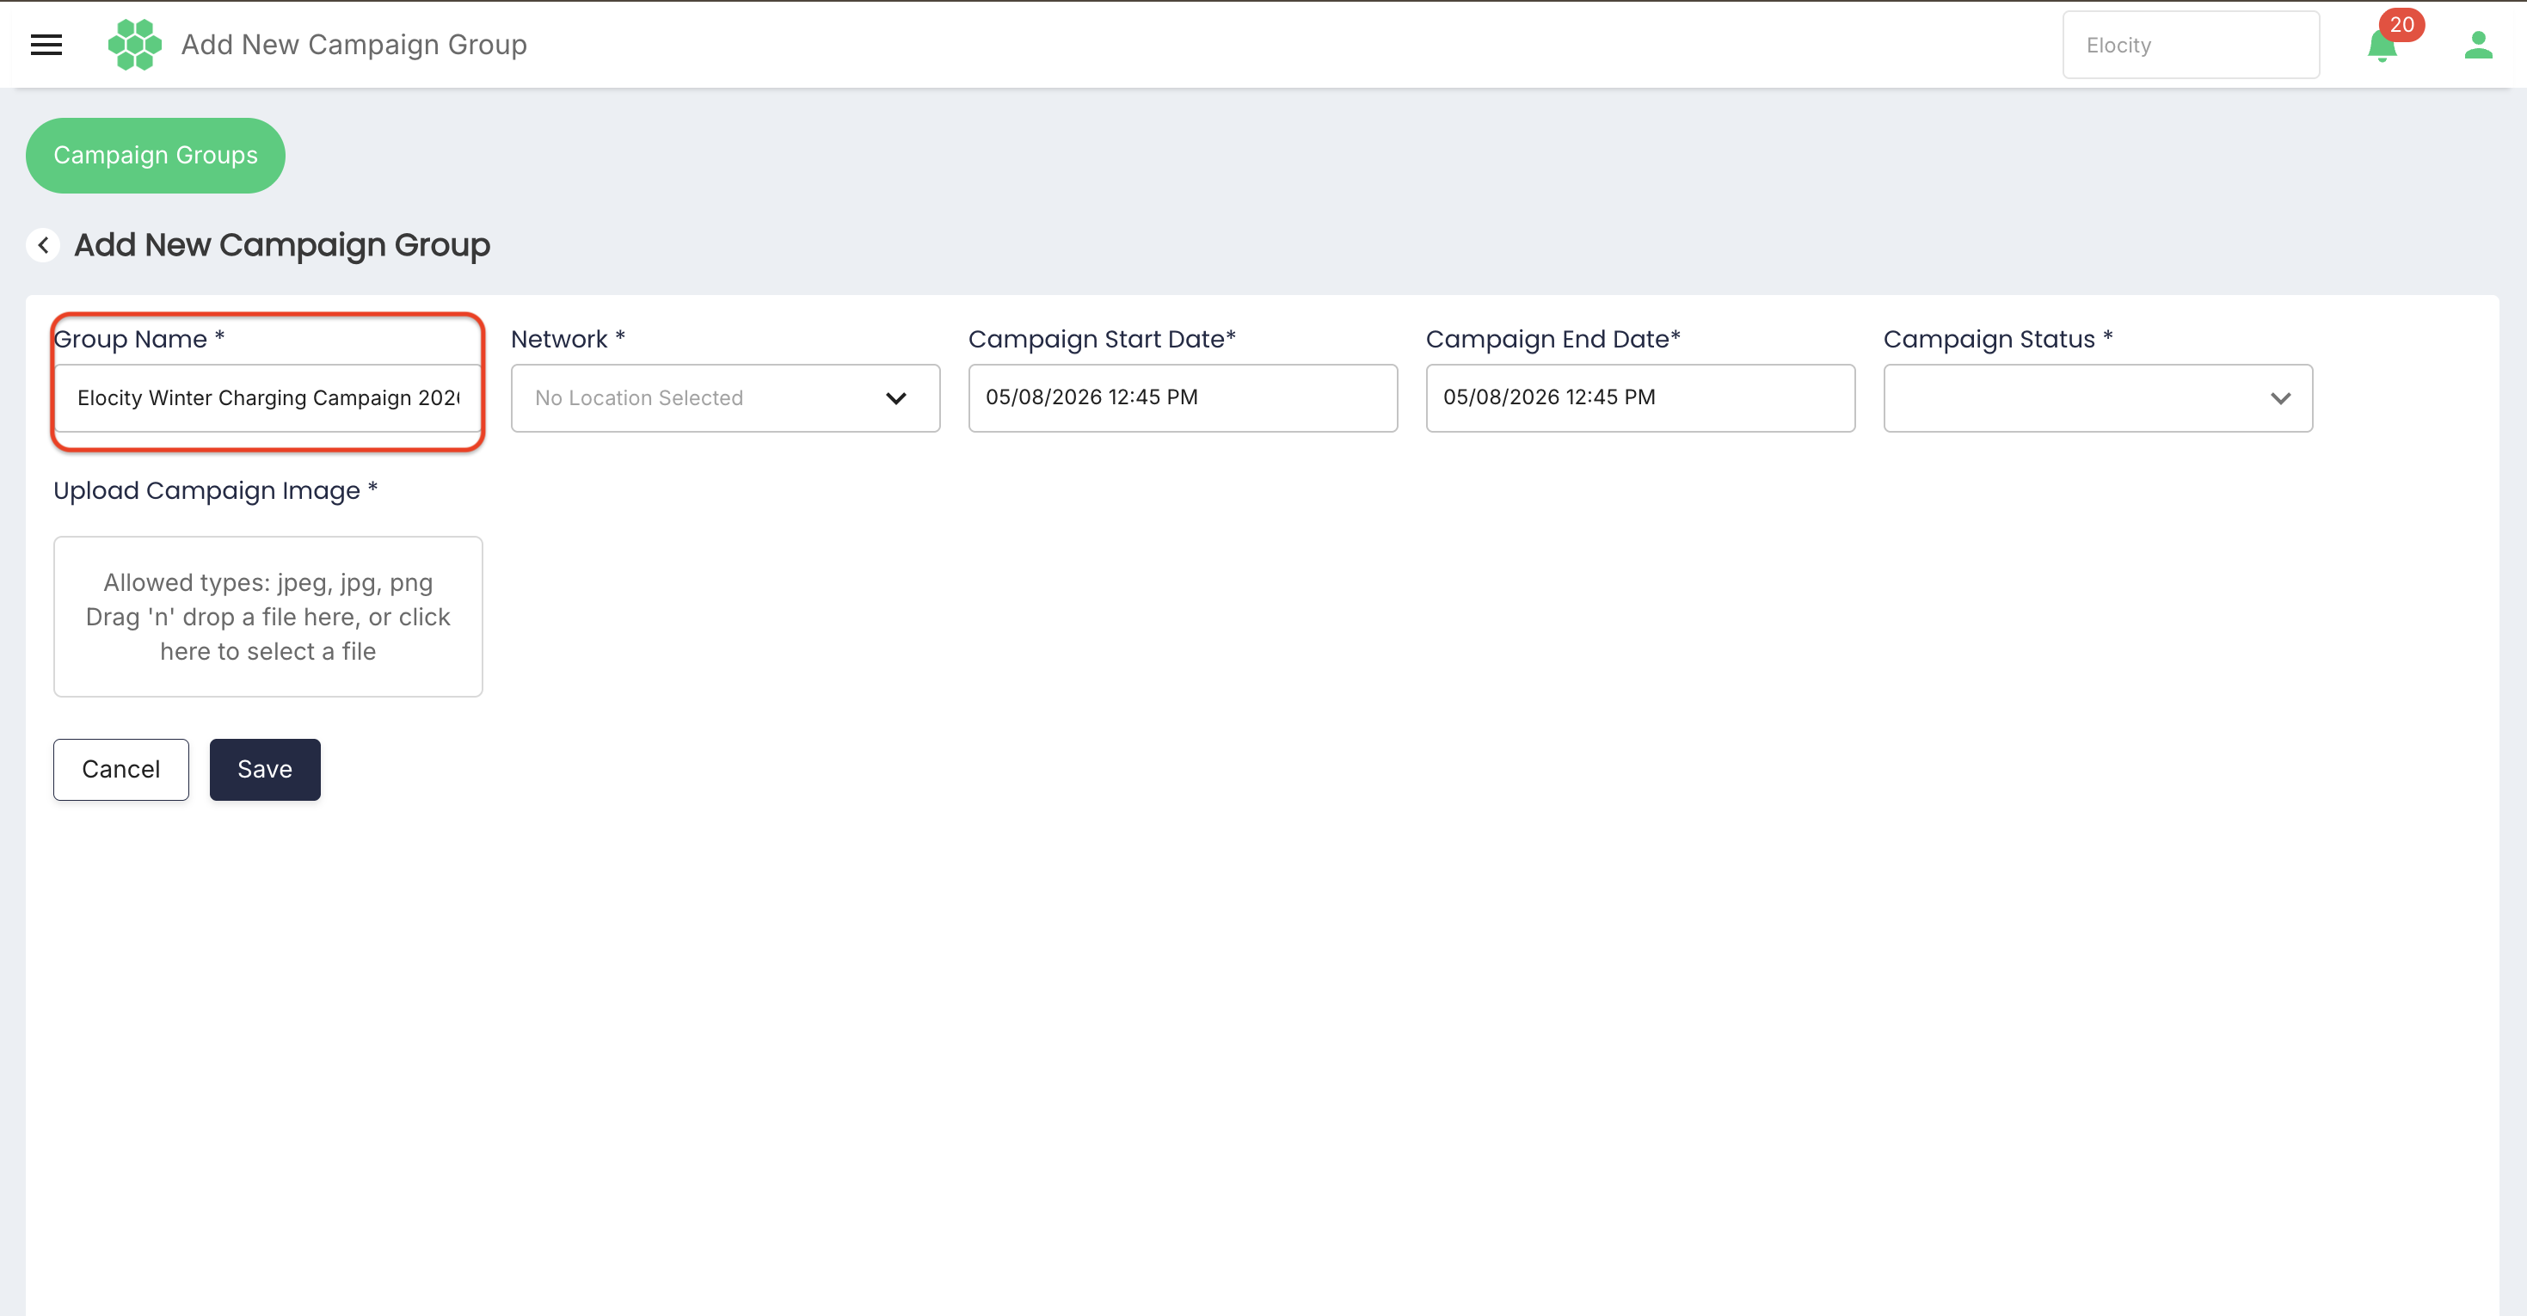Image resolution: width=2527 pixels, height=1316 pixels.
Task: Click the Upload Campaign Image label
Action: tap(216, 489)
